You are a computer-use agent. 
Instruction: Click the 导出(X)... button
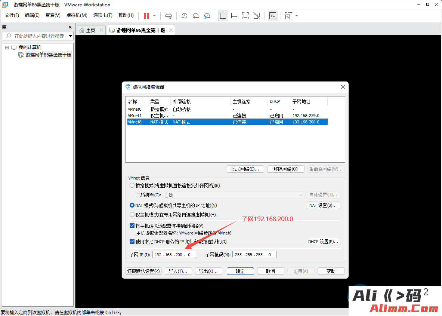pos(208,271)
